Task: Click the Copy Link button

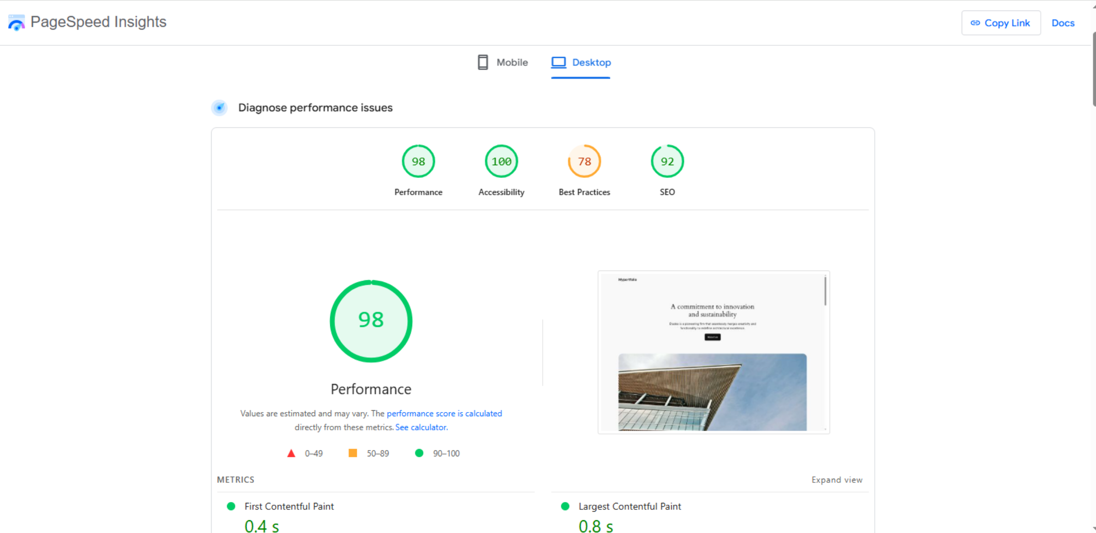Action: [x=1001, y=23]
